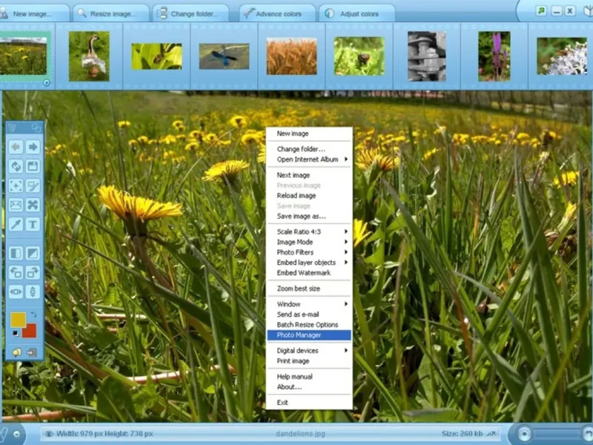Viewport: 593px width, 445px height.
Task: Click the save image disk icon
Action: (x=33, y=166)
